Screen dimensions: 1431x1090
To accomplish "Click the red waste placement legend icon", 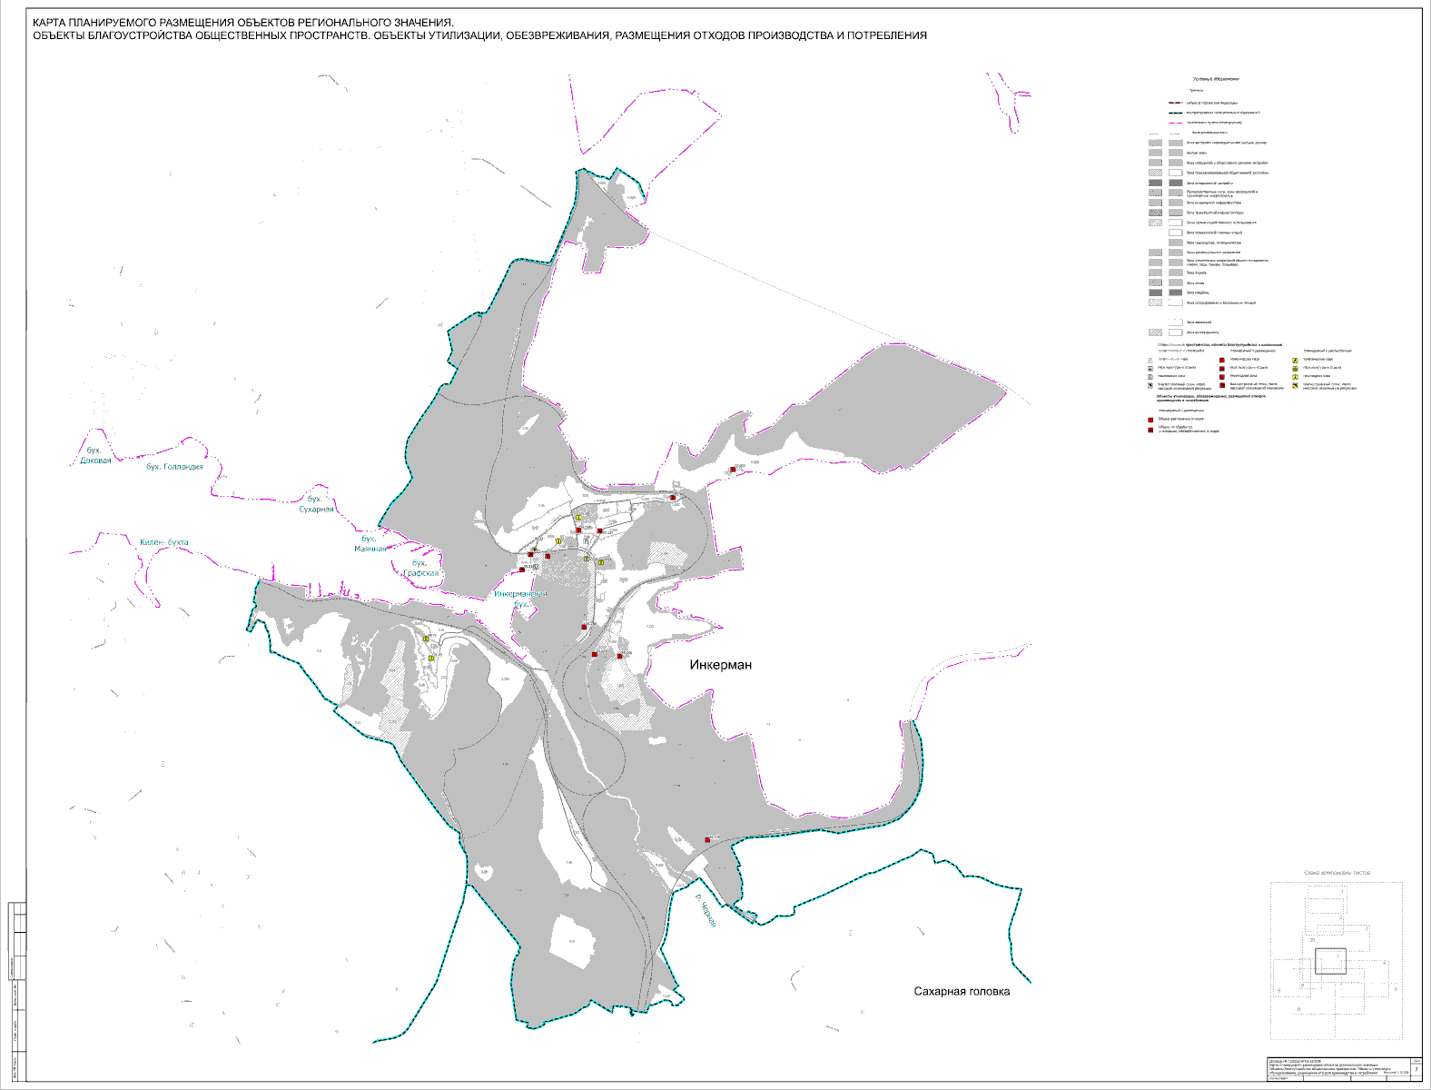I will (1150, 420).
